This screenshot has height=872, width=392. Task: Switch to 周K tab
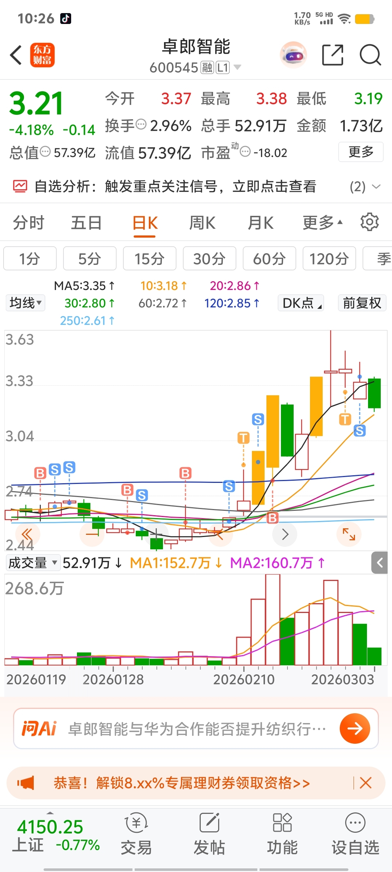(x=203, y=223)
